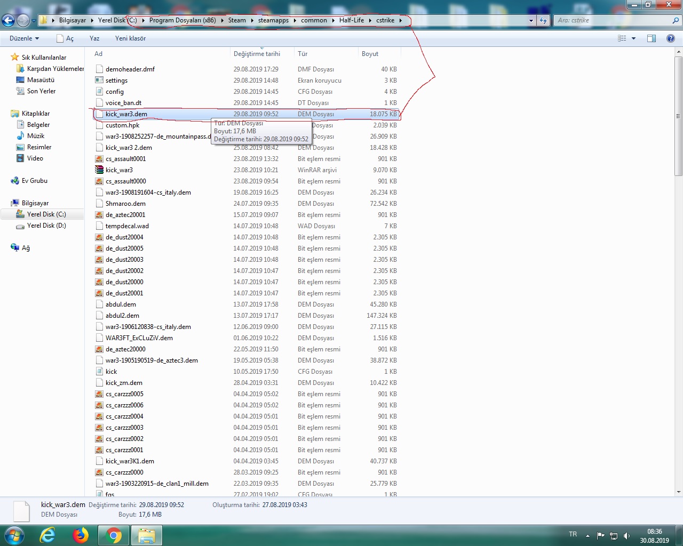Click the change view icon
Screen dimensions: 683x546
click(x=622, y=38)
